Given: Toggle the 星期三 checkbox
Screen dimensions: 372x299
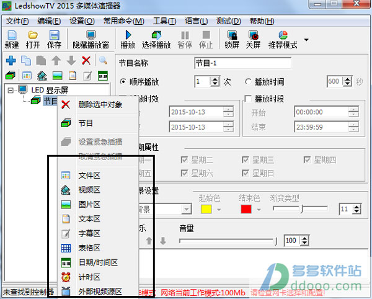Looking at the screenshot, I should click(246, 159).
